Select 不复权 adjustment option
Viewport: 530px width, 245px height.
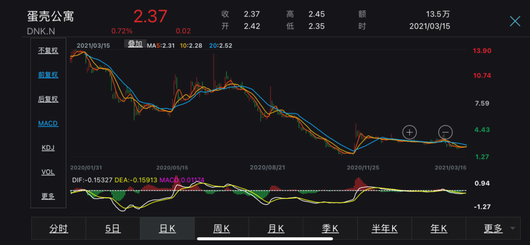click(x=48, y=51)
